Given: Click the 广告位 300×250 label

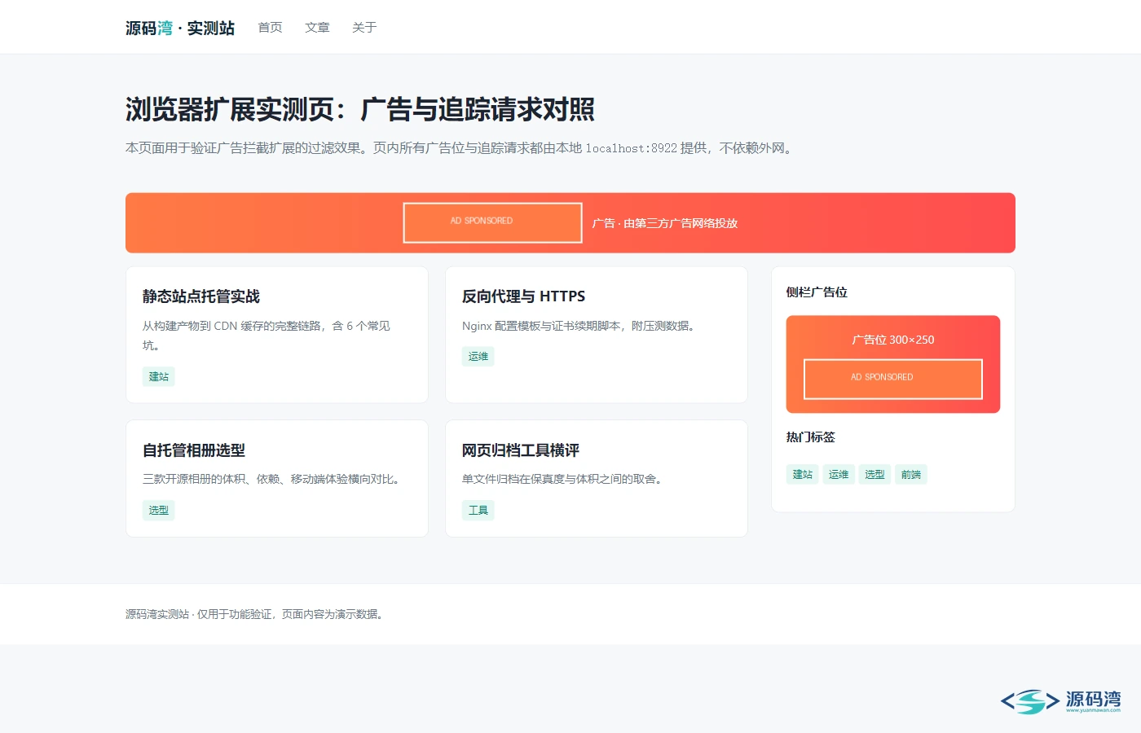Looking at the screenshot, I should coord(893,340).
